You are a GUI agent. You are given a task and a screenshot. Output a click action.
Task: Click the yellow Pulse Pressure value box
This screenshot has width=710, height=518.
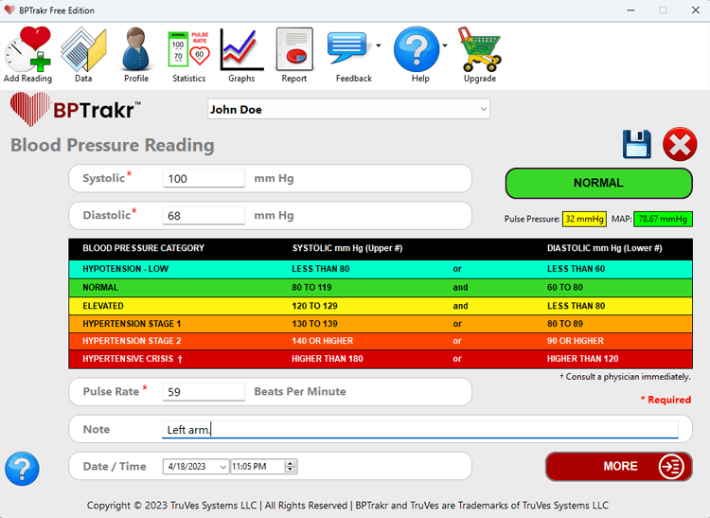click(584, 220)
